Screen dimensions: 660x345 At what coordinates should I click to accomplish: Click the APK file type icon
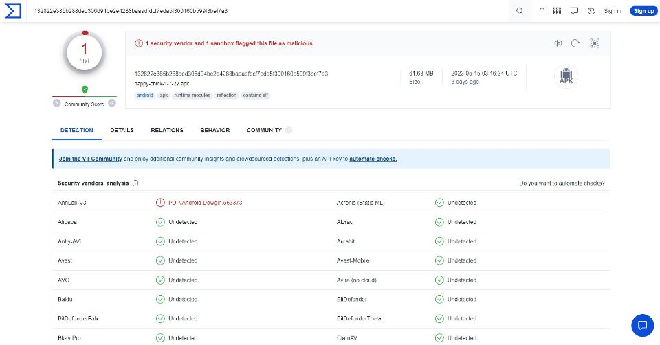point(566,76)
